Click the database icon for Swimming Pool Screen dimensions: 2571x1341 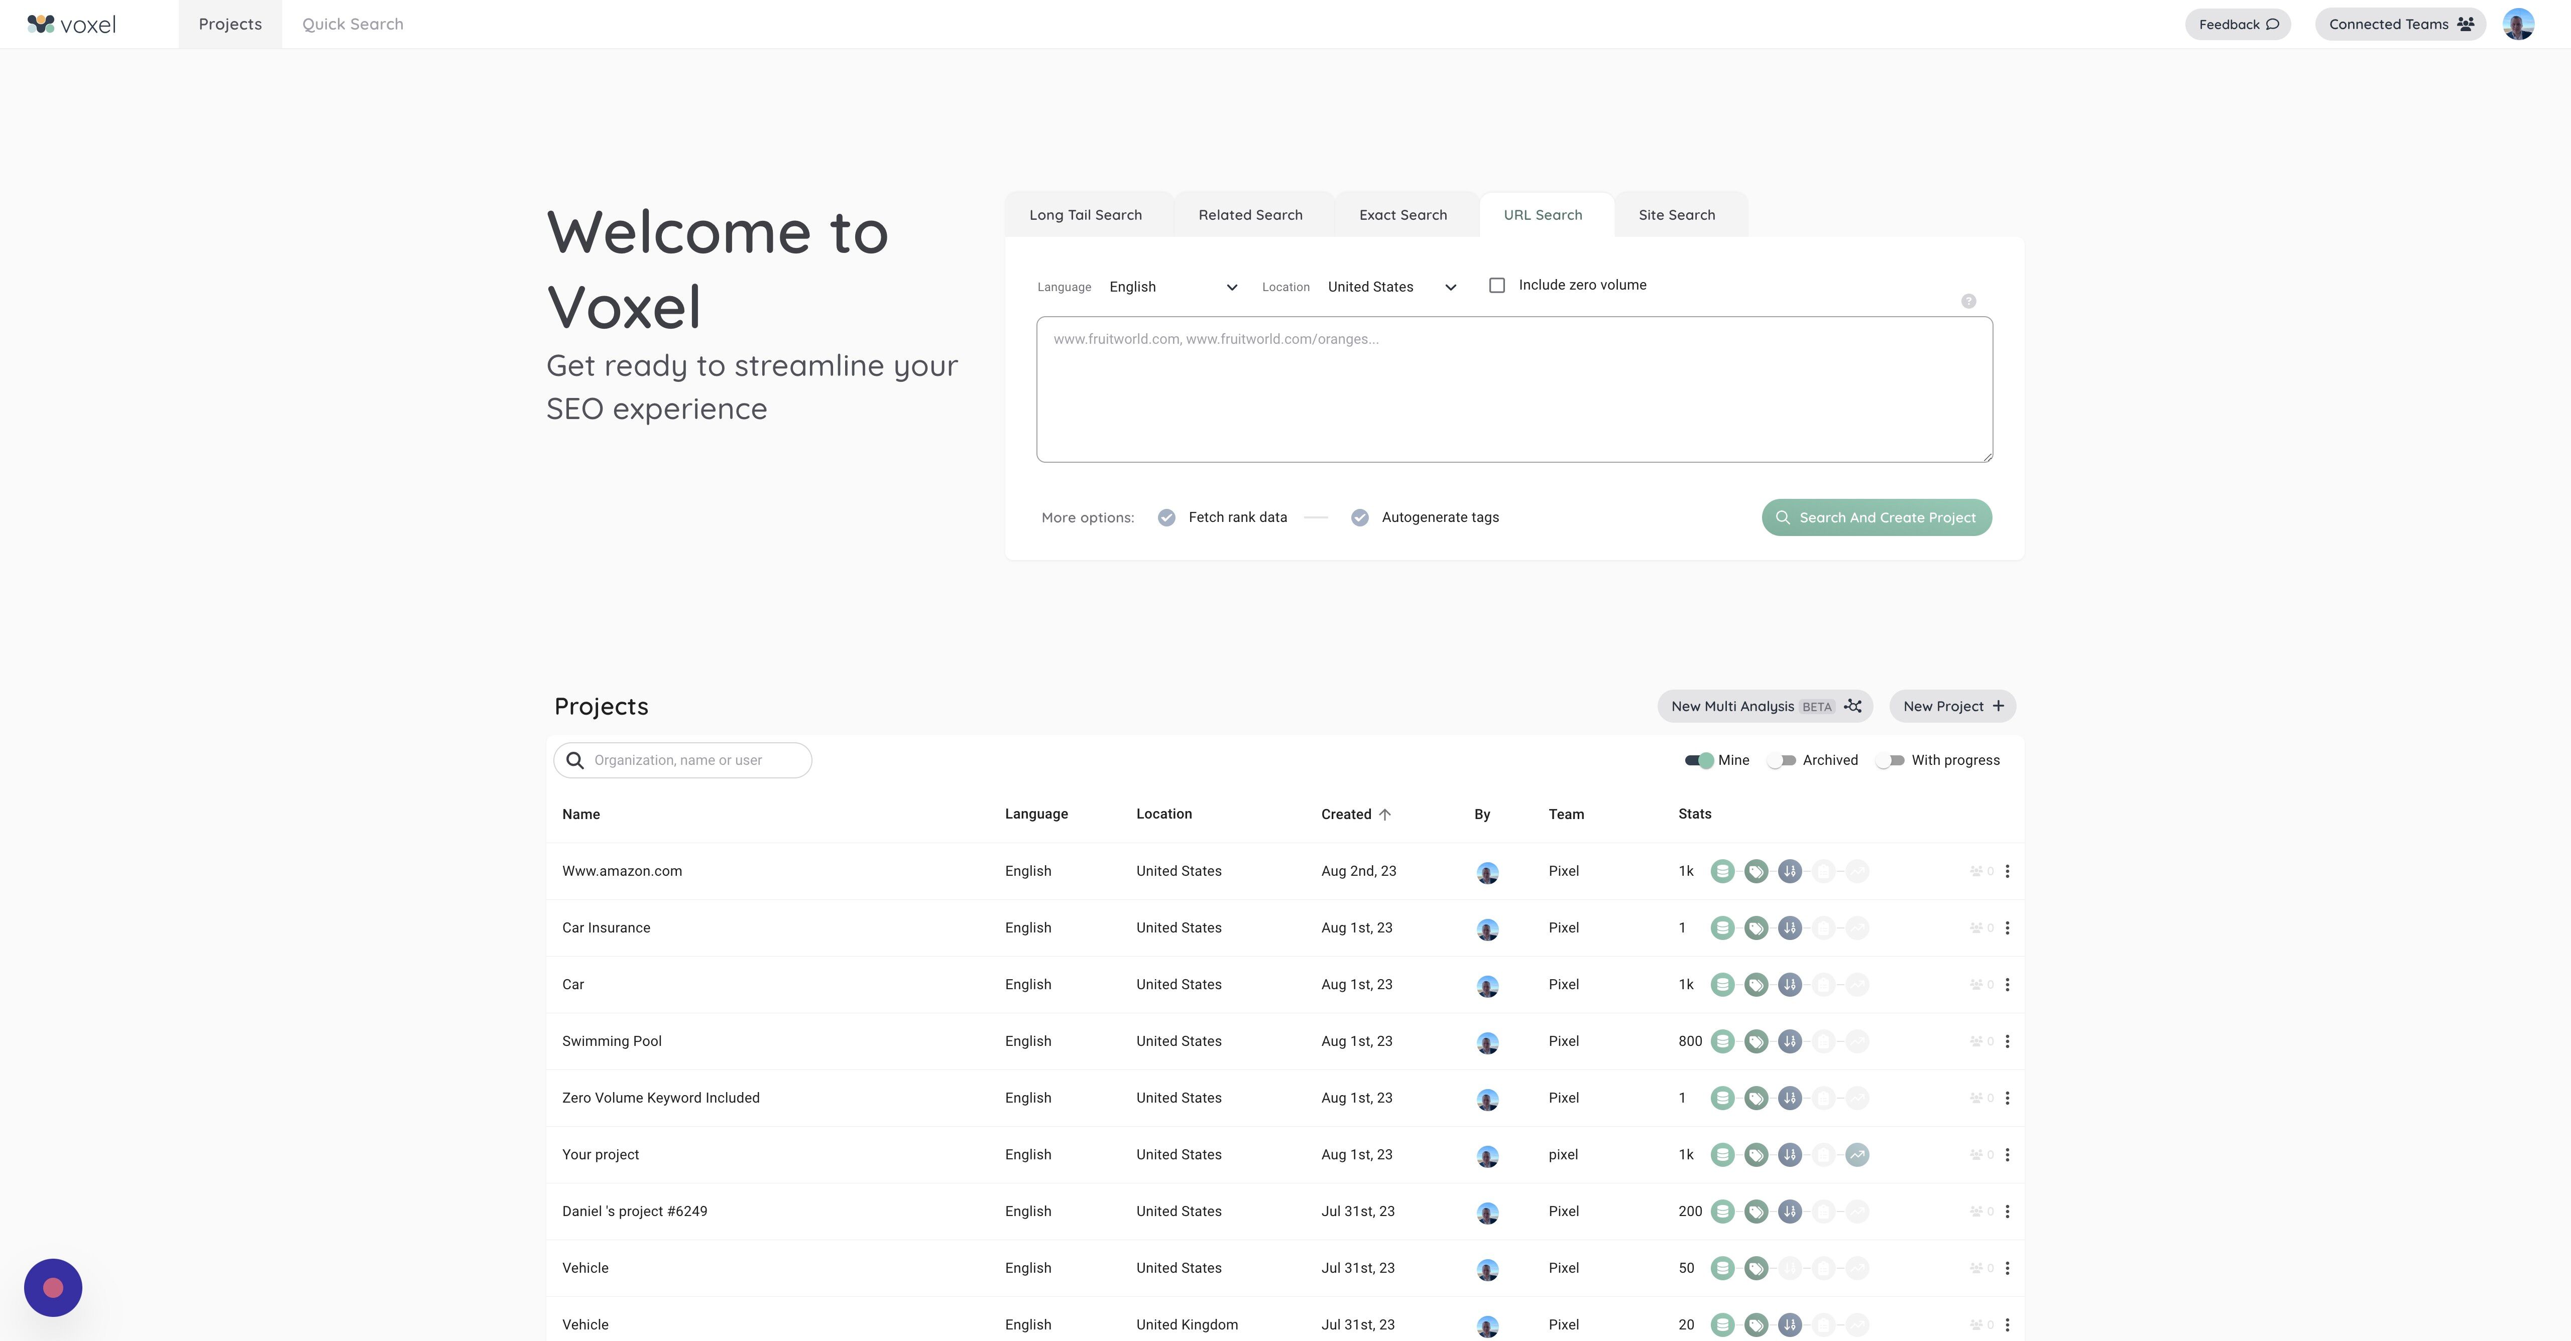1722,1042
